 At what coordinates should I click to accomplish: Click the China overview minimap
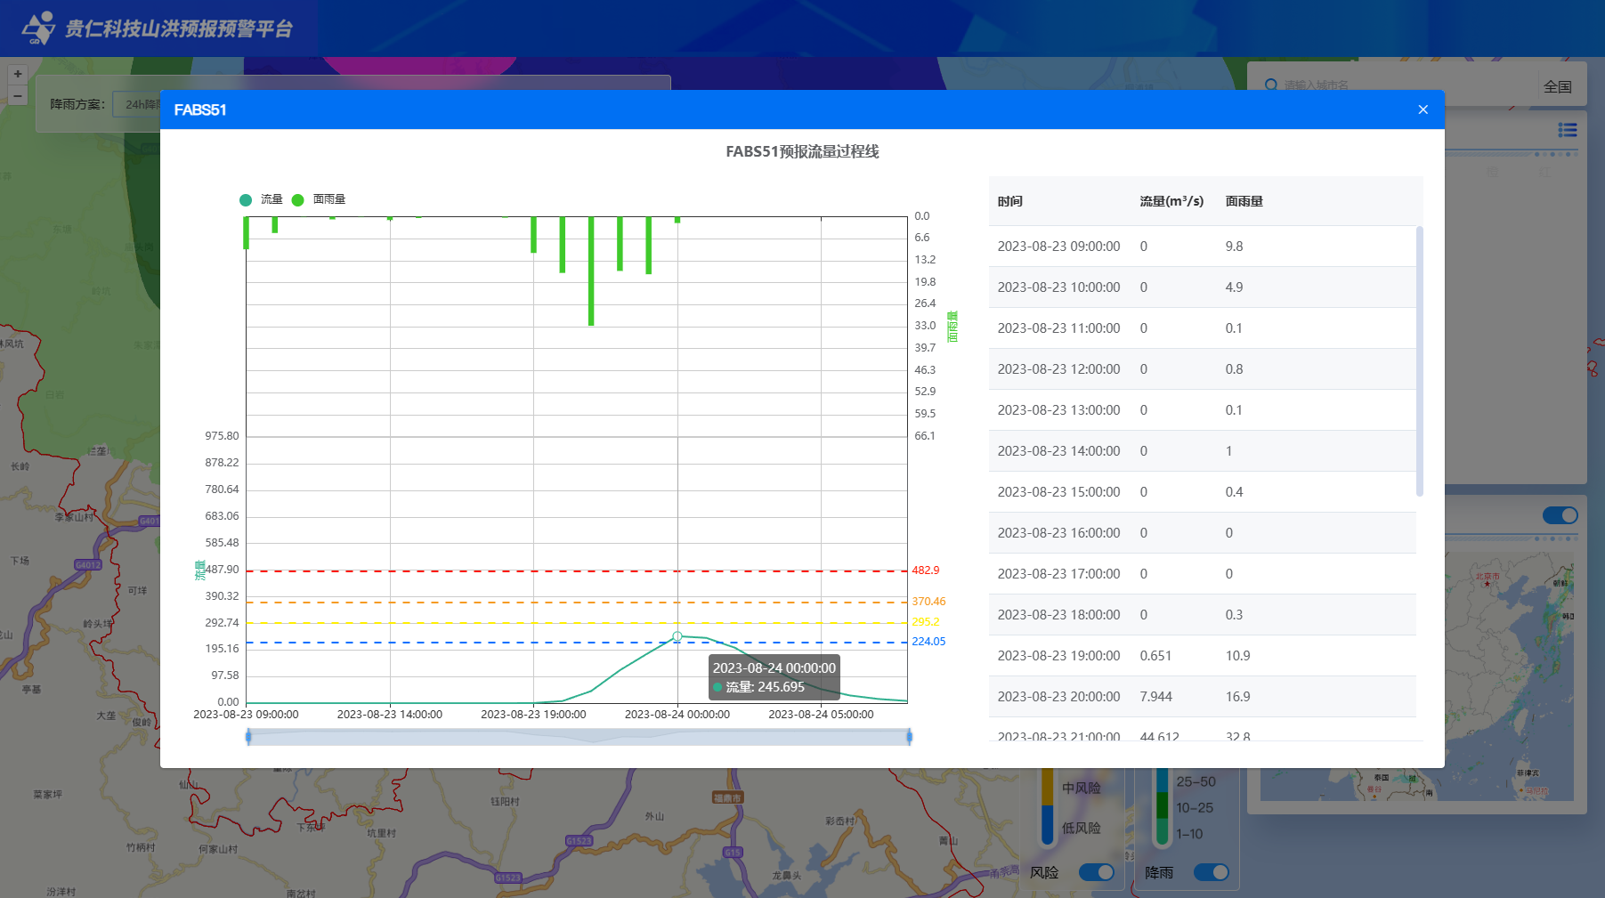[x=1416, y=676]
